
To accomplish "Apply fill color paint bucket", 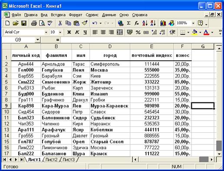I will pos(195,32).
